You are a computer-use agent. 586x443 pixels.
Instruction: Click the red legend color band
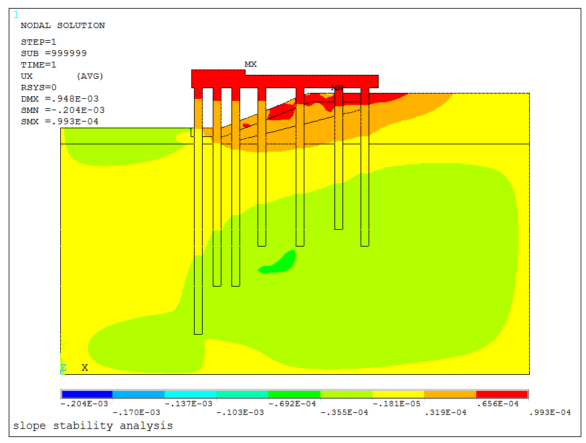pyautogui.click(x=502, y=394)
